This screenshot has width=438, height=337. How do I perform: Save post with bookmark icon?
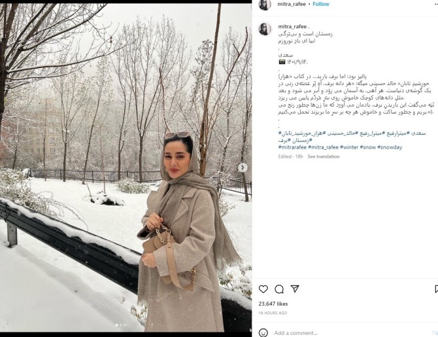(x=436, y=289)
